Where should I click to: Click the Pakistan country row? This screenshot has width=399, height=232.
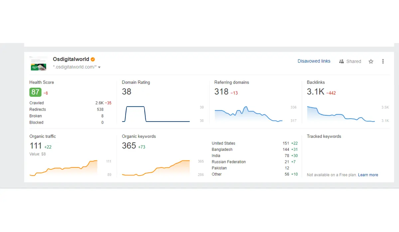tap(255, 168)
